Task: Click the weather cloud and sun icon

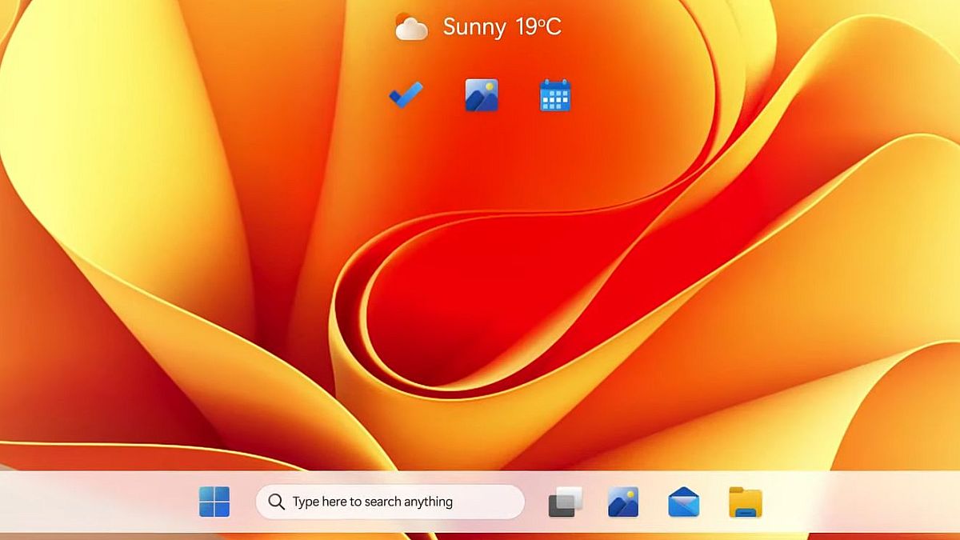Action: [412, 27]
